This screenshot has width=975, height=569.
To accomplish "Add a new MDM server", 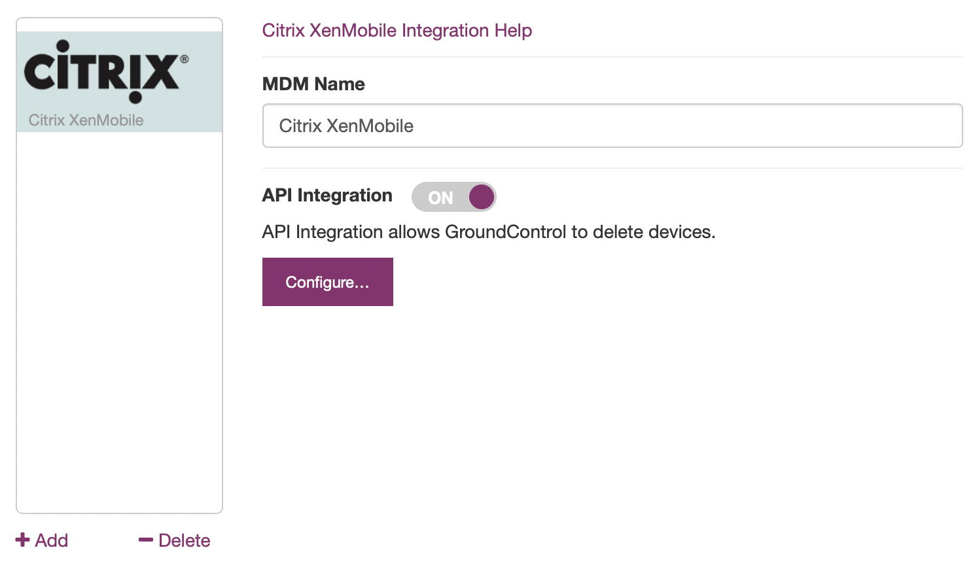I will point(42,540).
